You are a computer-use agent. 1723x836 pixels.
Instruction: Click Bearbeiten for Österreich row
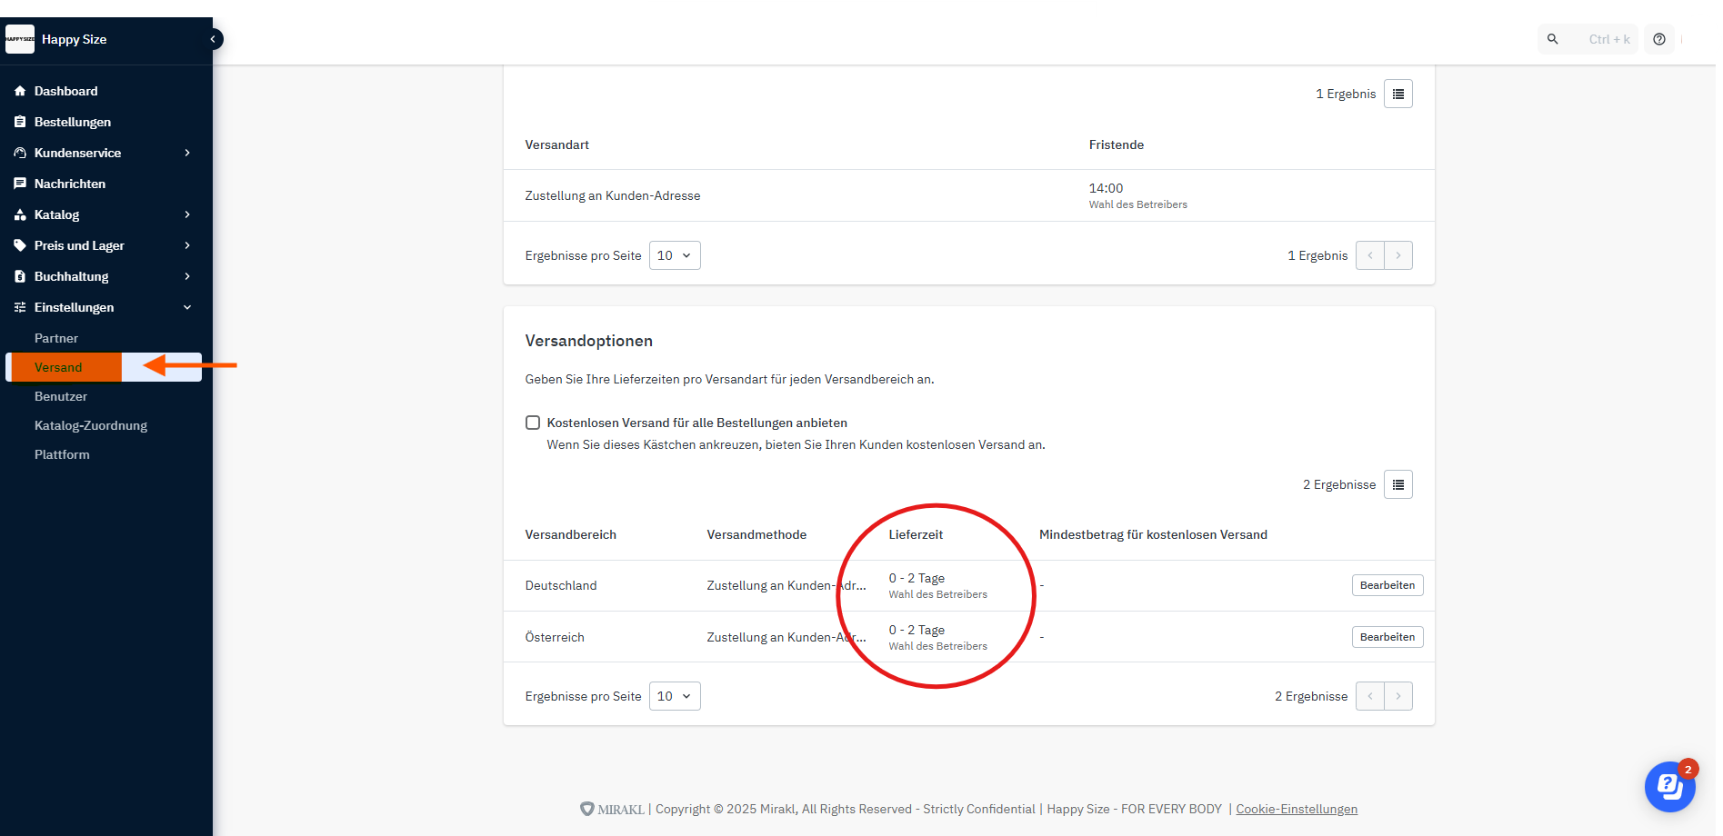(1387, 637)
